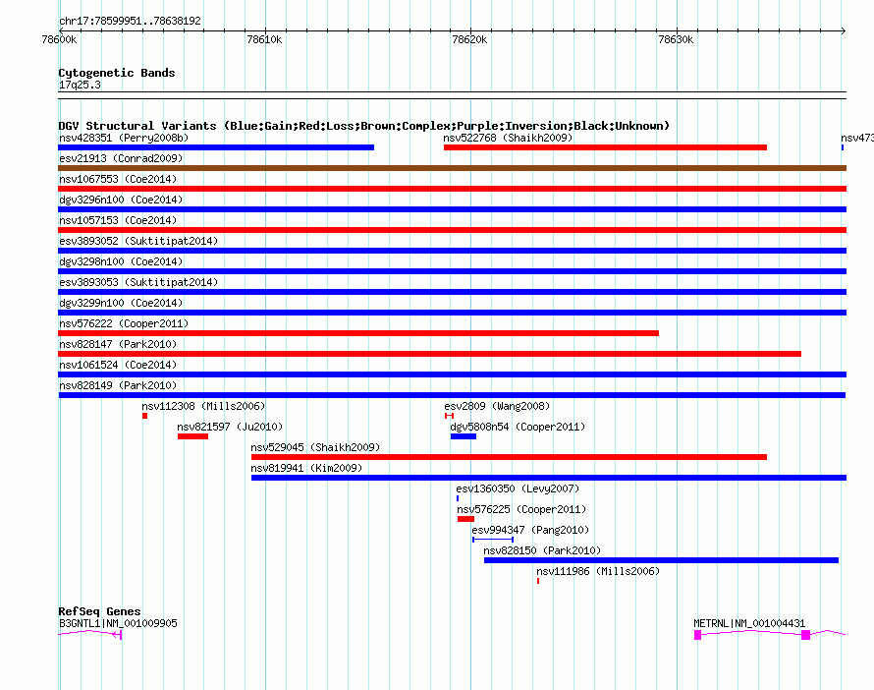Select the small red esv2809 marker

pos(449,416)
